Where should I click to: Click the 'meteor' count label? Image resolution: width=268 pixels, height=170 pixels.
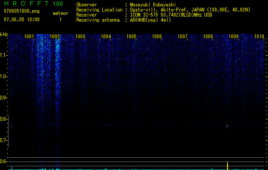pyautogui.click(x=61, y=13)
